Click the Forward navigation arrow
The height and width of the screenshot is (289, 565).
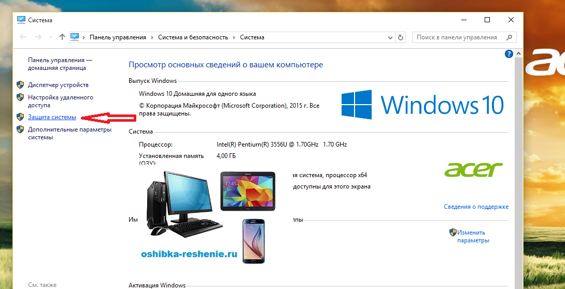[38, 37]
